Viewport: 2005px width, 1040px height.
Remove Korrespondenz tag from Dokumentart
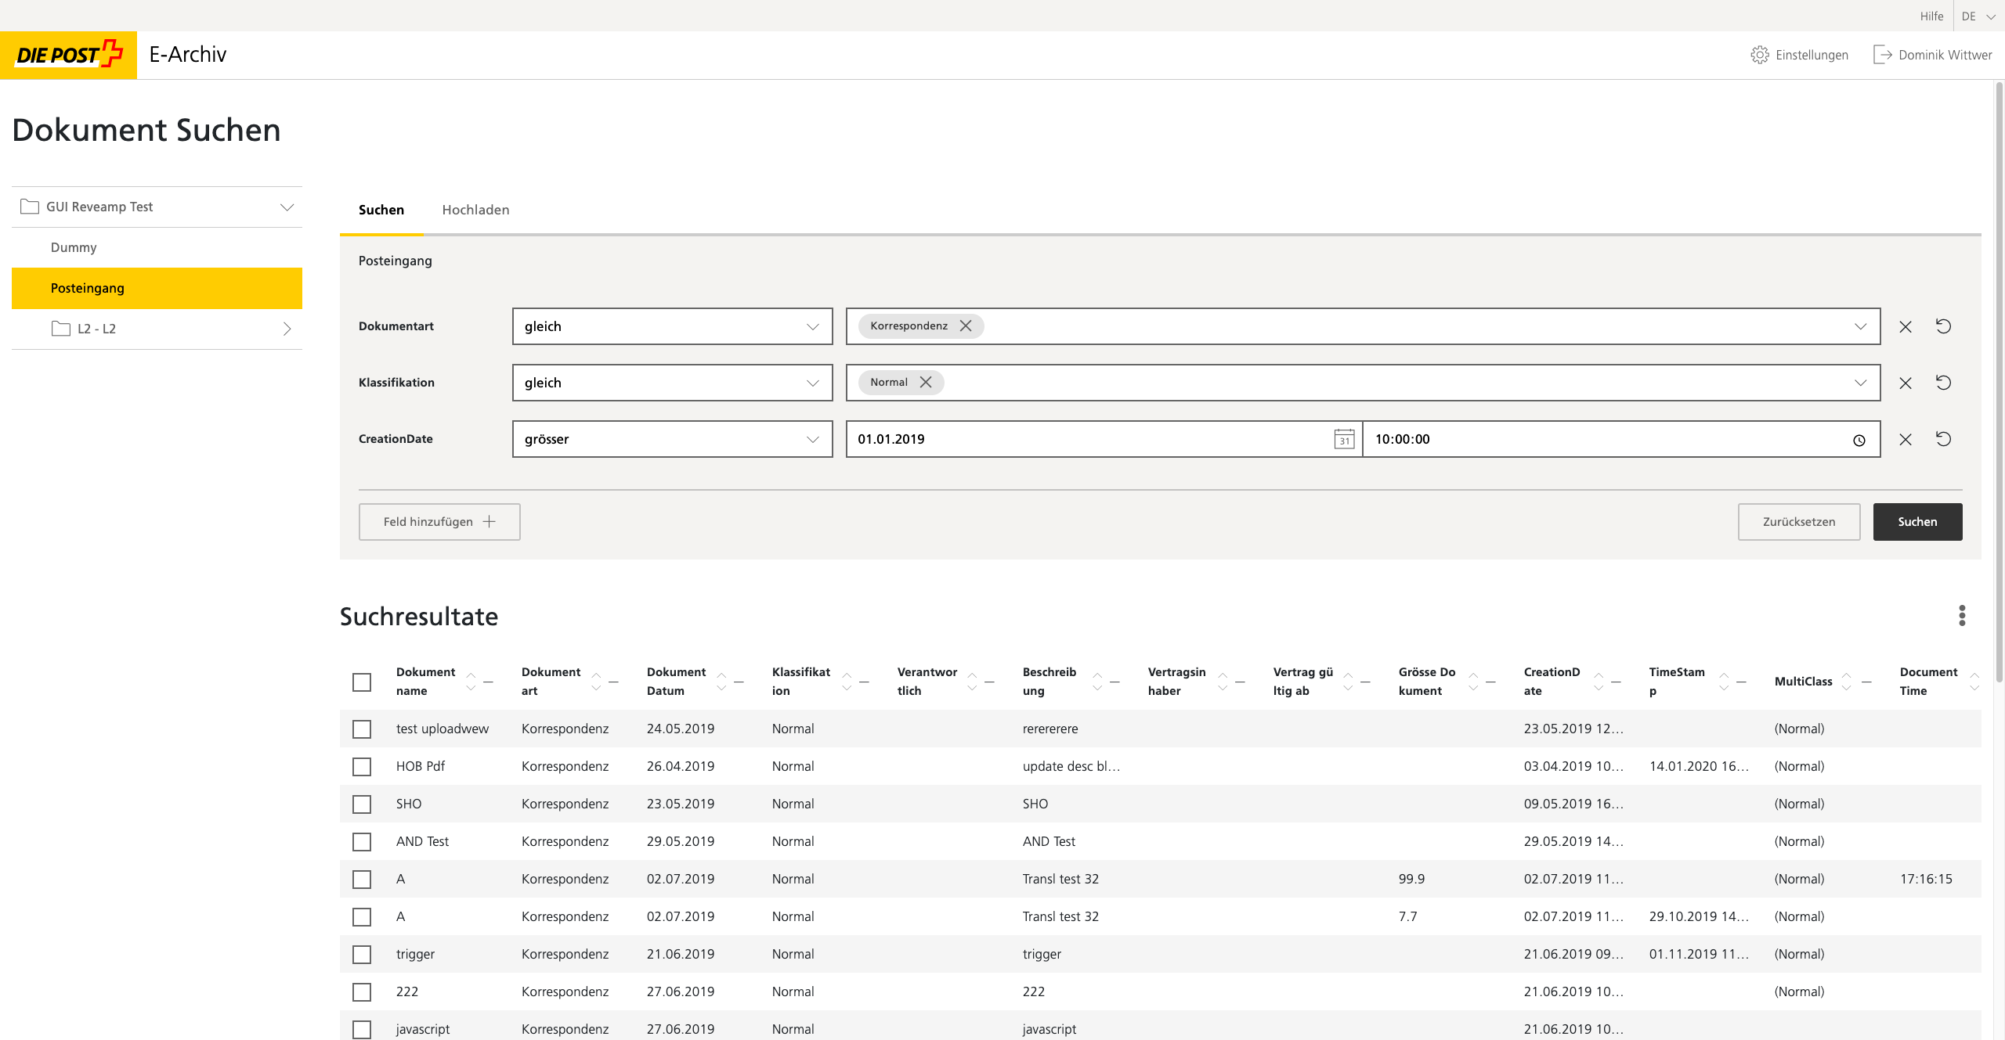966,326
